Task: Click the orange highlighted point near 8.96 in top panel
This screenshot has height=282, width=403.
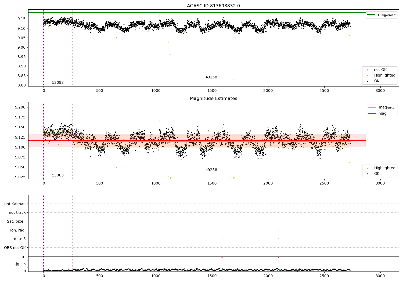Action: tap(171, 54)
